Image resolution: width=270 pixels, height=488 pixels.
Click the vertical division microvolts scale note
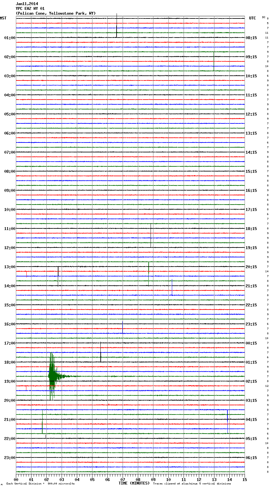[40, 484]
